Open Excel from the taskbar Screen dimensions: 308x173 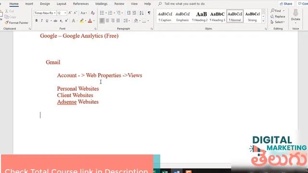pyautogui.click(x=165, y=172)
